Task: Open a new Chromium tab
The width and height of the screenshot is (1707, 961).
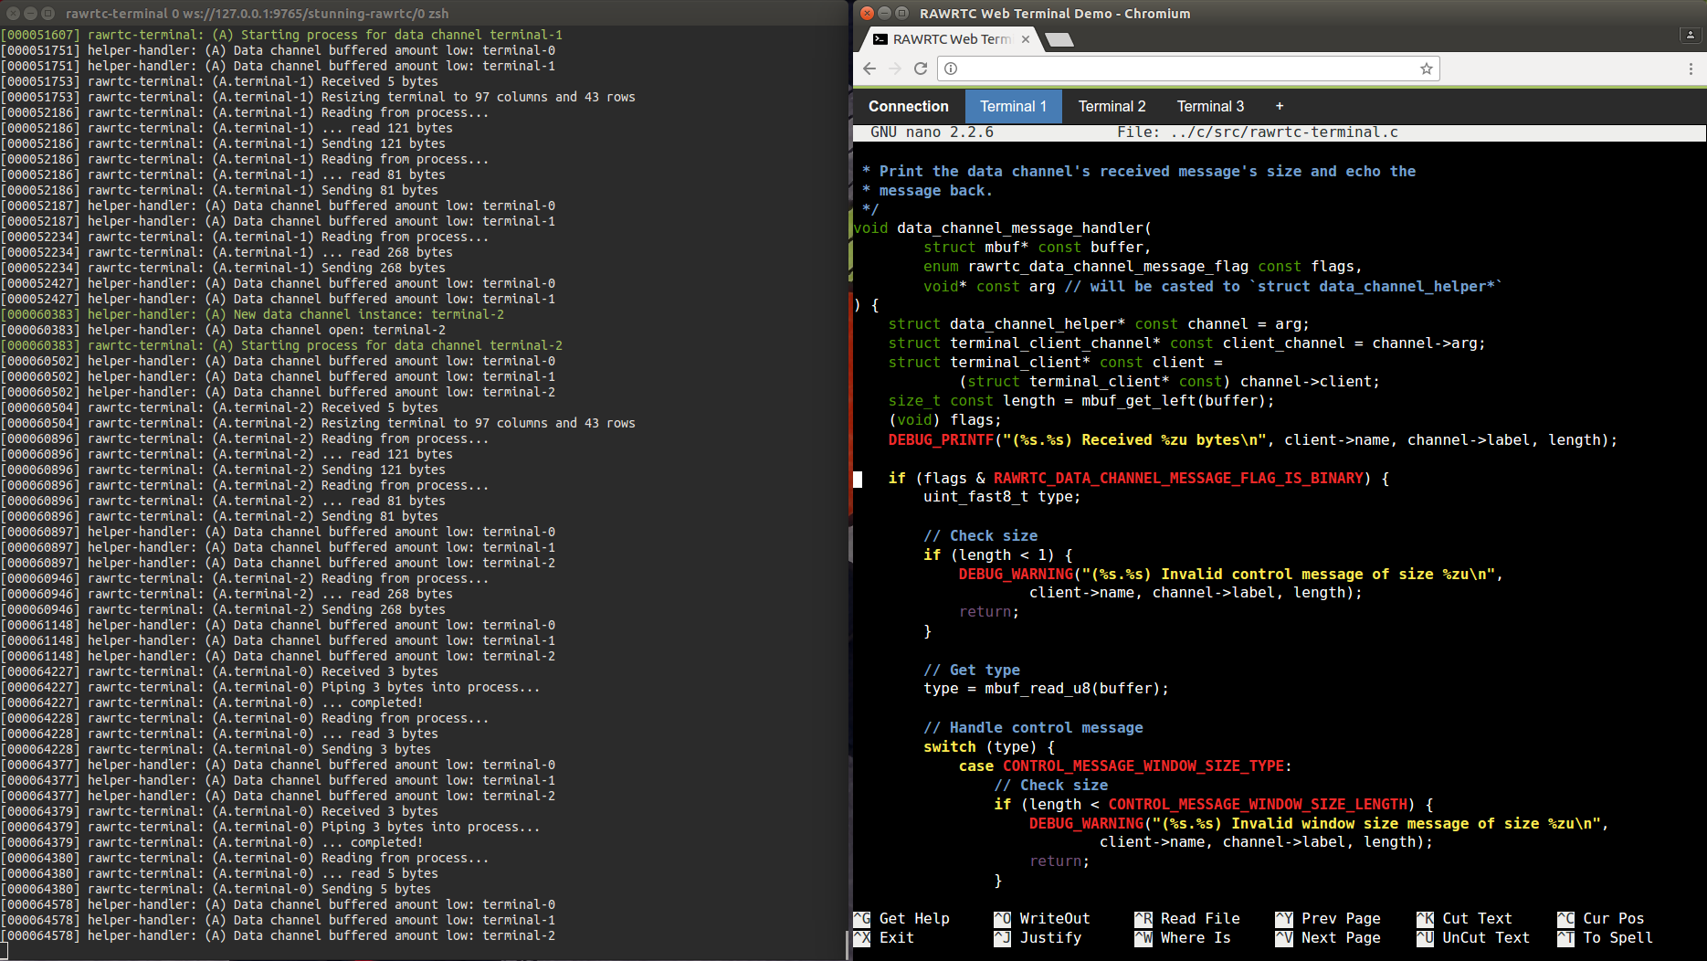Action: coord(1059,39)
